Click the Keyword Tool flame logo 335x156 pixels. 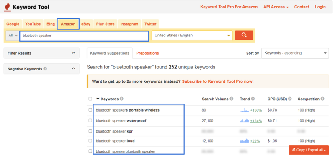[x=8, y=7]
